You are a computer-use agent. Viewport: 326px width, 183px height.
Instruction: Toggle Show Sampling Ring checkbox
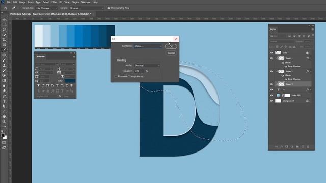tap(108, 8)
